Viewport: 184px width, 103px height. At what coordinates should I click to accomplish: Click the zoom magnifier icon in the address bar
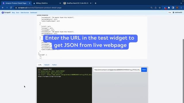[x=152, y=8]
